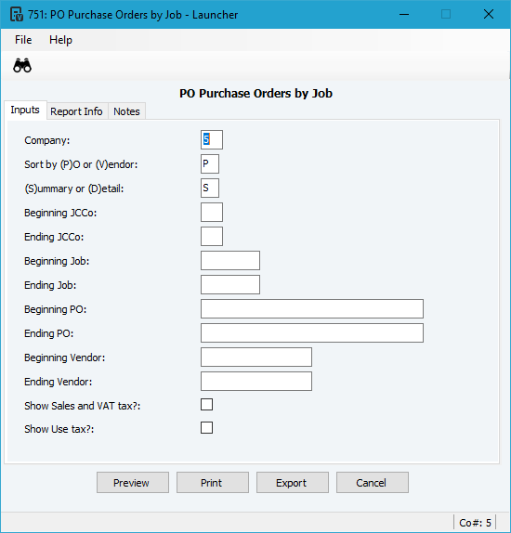
Task: Click the Cancel button
Action: 373,482
